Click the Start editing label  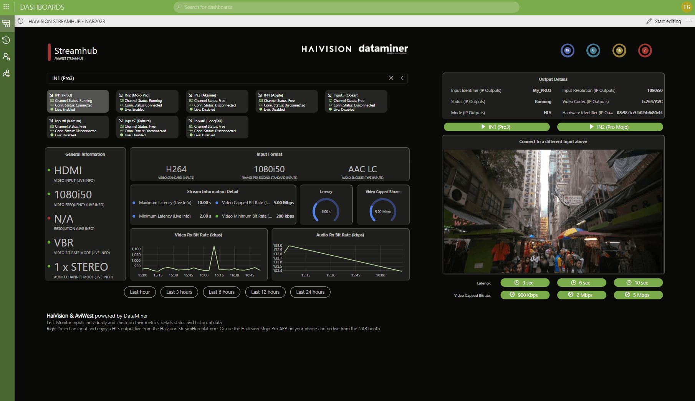pyautogui.click(x=668, y=21)
